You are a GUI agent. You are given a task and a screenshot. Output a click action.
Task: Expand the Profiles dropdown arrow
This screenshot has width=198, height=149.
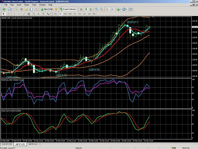12,9
